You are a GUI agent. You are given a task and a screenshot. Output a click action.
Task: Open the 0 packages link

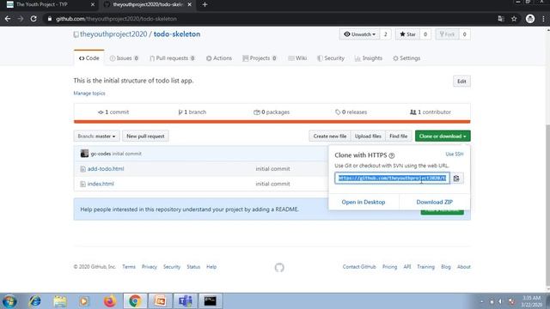(272, 112)
